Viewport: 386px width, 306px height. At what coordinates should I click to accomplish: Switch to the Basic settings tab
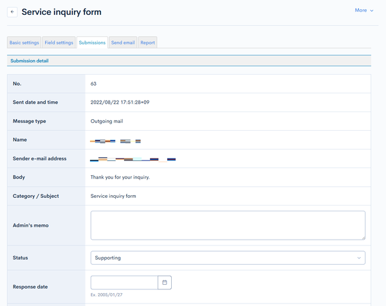point(24,43)
